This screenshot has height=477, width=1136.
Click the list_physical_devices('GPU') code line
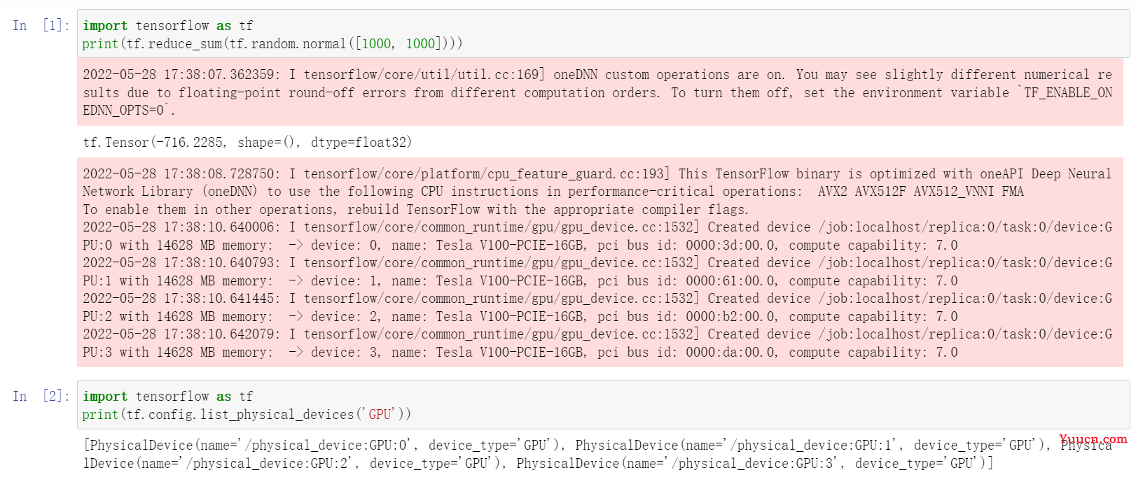coord(247,415)
